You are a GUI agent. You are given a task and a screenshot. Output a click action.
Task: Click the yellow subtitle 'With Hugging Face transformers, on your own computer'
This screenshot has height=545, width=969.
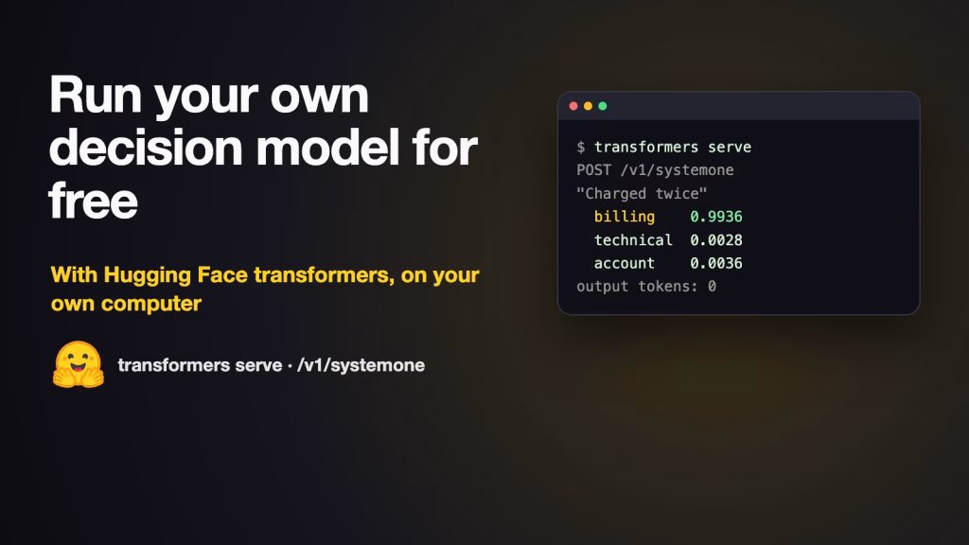click(x=265, y=289)
